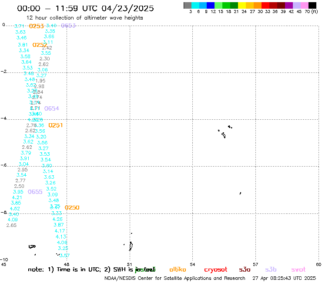Select the s3a satellite legend label
322x282 pixels.
click(x=245, y=269)
